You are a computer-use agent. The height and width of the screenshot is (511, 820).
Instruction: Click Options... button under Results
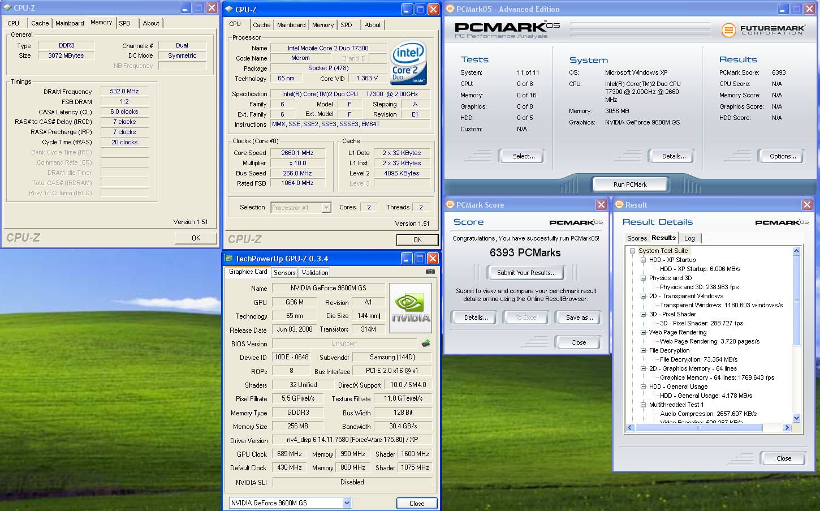pyautogui.click(x=783, y=156)
